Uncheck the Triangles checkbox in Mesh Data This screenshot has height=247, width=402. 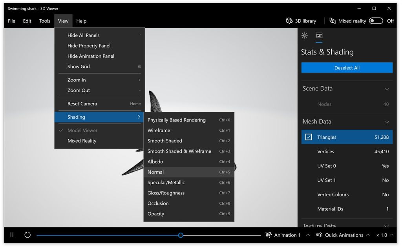(x=309, y=137)
